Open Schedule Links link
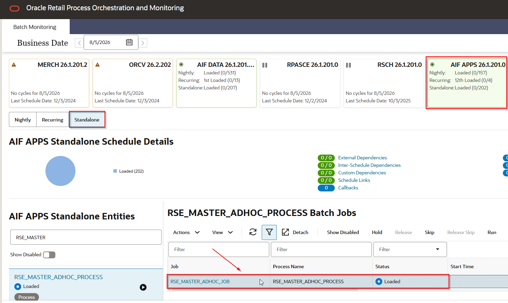Screen dimensions: 508x303 coord(354,180)
